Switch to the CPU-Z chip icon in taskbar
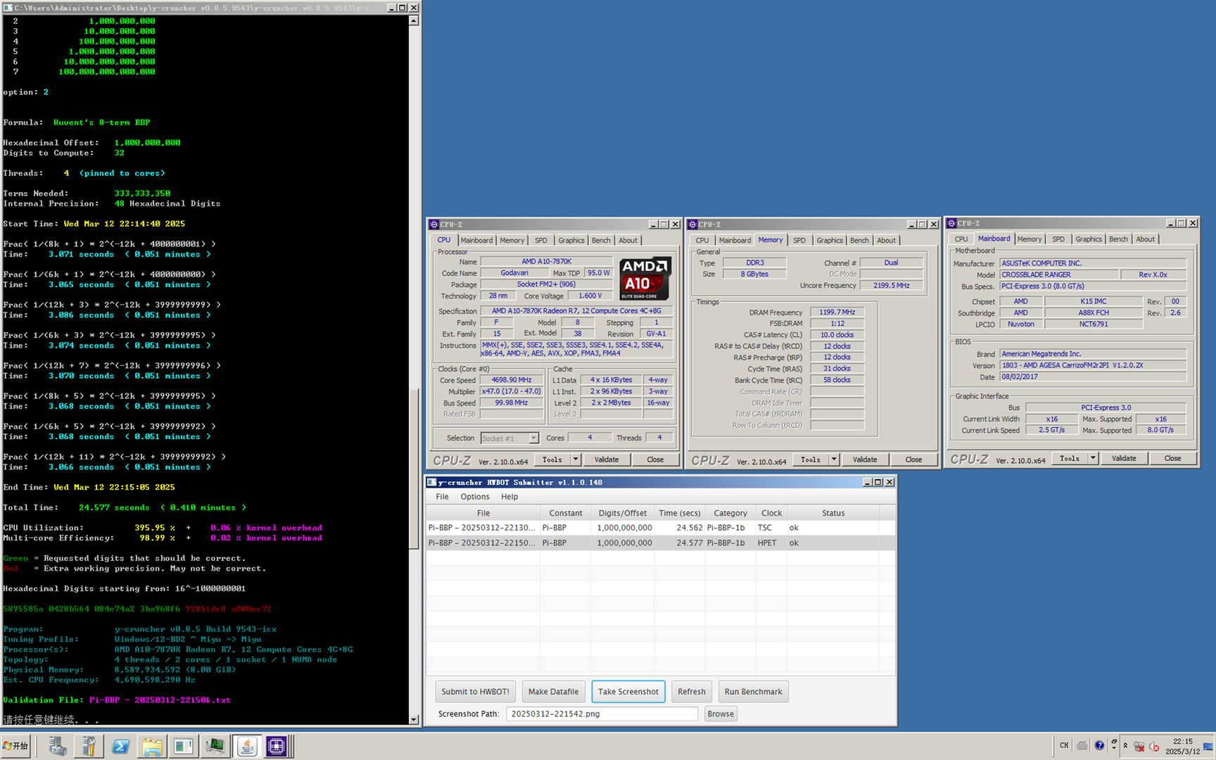Image resolution: width=1216 pixels, height=760 pixels. pos(277,746)
